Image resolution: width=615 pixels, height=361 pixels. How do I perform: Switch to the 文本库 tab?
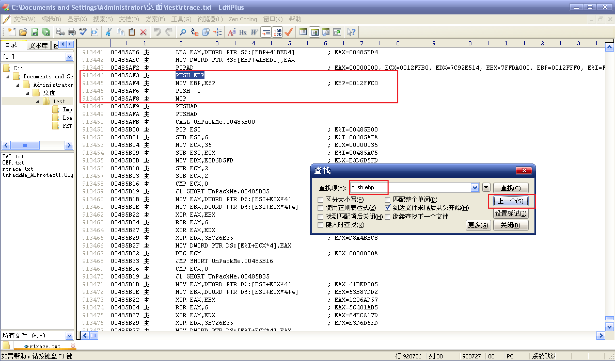(38, 45)
